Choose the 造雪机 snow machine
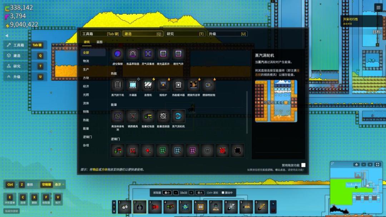 pos(148,85)
